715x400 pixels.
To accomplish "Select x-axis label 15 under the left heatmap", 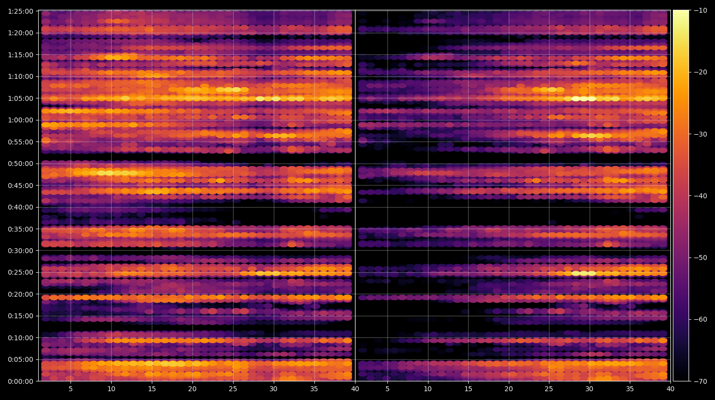I will point(152,389).
